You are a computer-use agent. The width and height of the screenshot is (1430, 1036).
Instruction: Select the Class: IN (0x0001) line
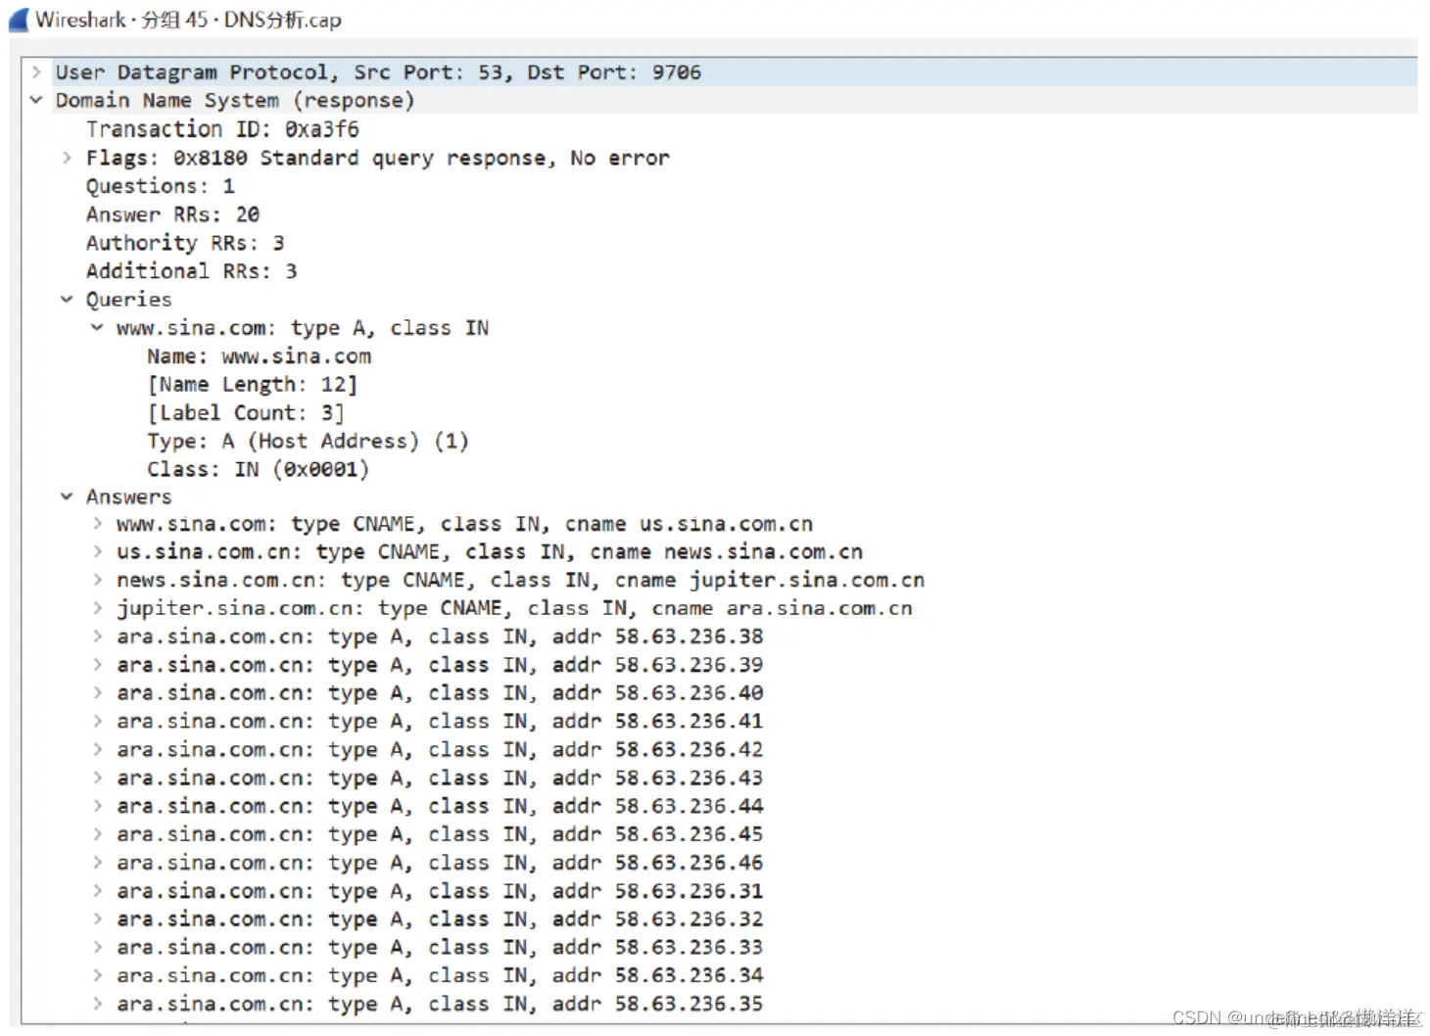(x=259, y=470)
